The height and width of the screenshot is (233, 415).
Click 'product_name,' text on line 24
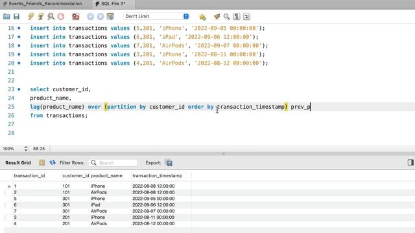(51, 98)
